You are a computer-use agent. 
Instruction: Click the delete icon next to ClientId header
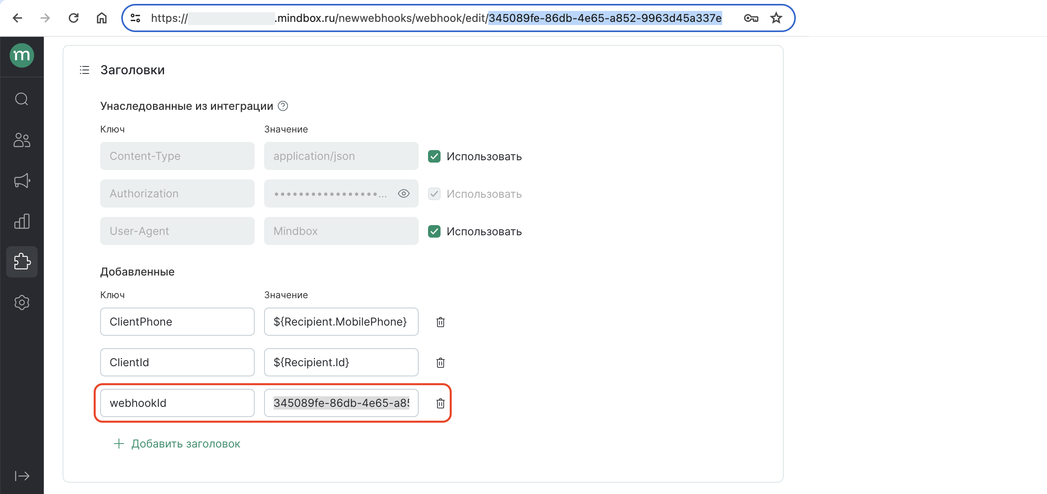pos(439,362)
